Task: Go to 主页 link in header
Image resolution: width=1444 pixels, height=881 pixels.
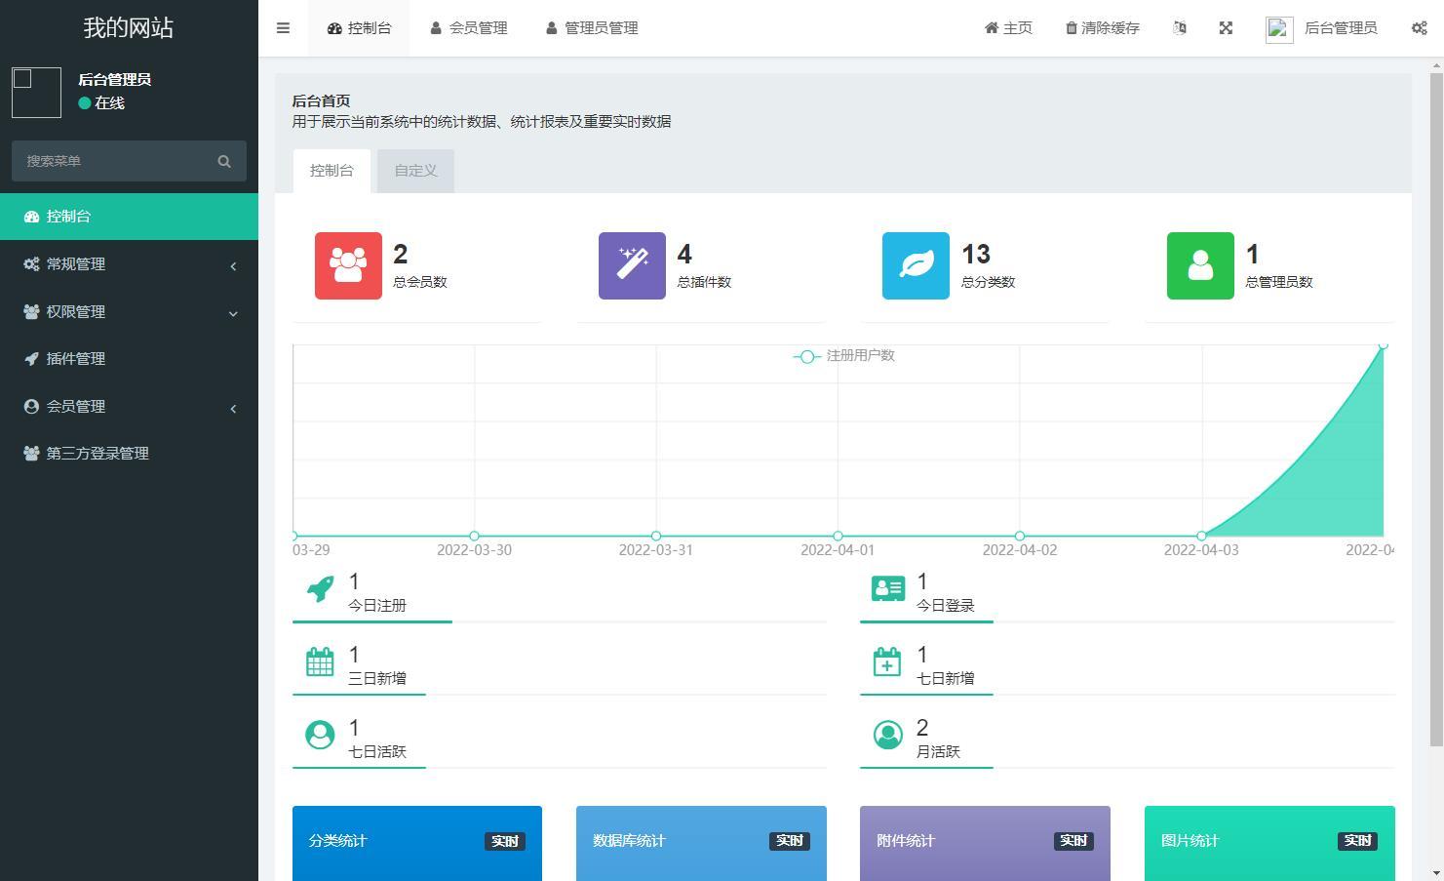Action: (1008, 28)
